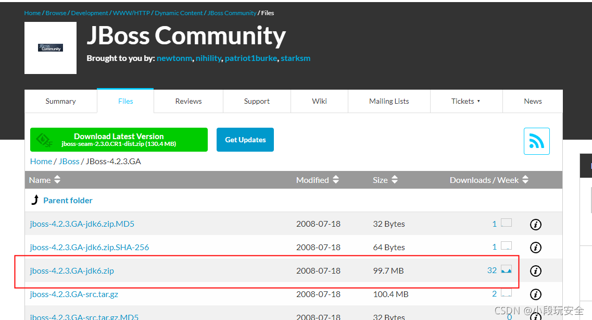The height and width of the screenshot is (320, 592).
Task: Open contributor newtonm profile
Action: (x=174, y=58)
